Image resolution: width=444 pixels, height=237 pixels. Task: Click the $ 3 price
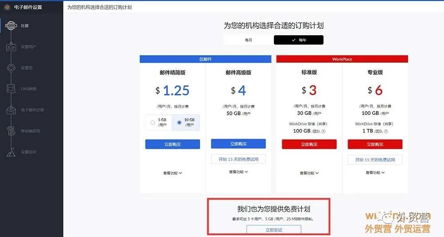[x=309, y=90]
